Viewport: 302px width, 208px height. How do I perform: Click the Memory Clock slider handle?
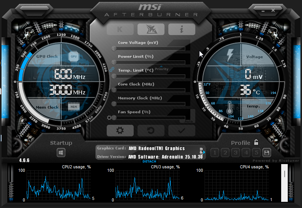pos(114,104)
